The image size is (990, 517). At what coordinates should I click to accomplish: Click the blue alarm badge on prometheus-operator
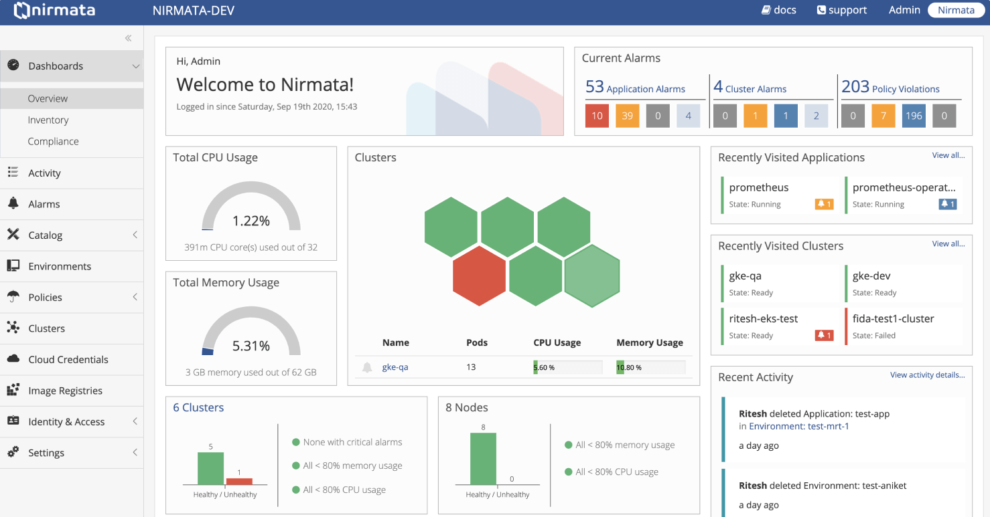pos(948,204)
